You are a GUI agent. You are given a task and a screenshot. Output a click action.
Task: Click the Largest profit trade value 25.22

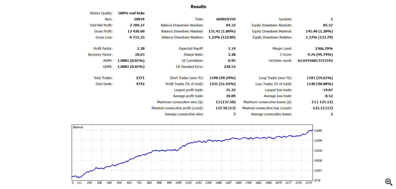231,90
